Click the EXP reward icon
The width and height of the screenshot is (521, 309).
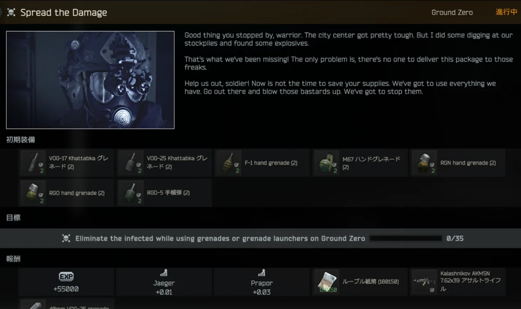(66, 277)
